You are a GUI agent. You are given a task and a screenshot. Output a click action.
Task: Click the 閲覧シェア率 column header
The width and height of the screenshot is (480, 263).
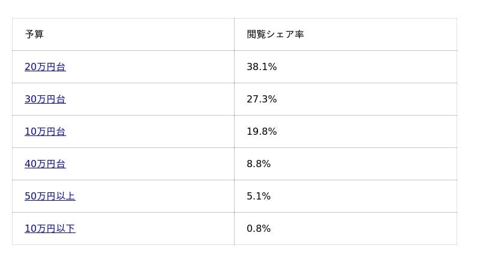pyautogui.click(x=275, y=35)
